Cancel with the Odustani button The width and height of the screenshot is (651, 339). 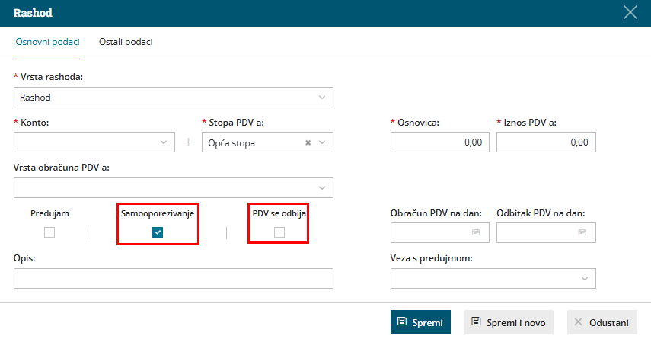[602, 322]
